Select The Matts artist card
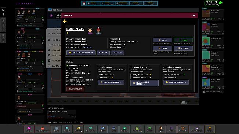Image resolution: width=239 pixels, height=134 pixels. (30, 16)
